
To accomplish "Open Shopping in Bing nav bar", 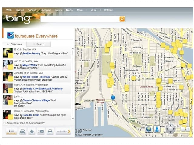I will 46,10.
